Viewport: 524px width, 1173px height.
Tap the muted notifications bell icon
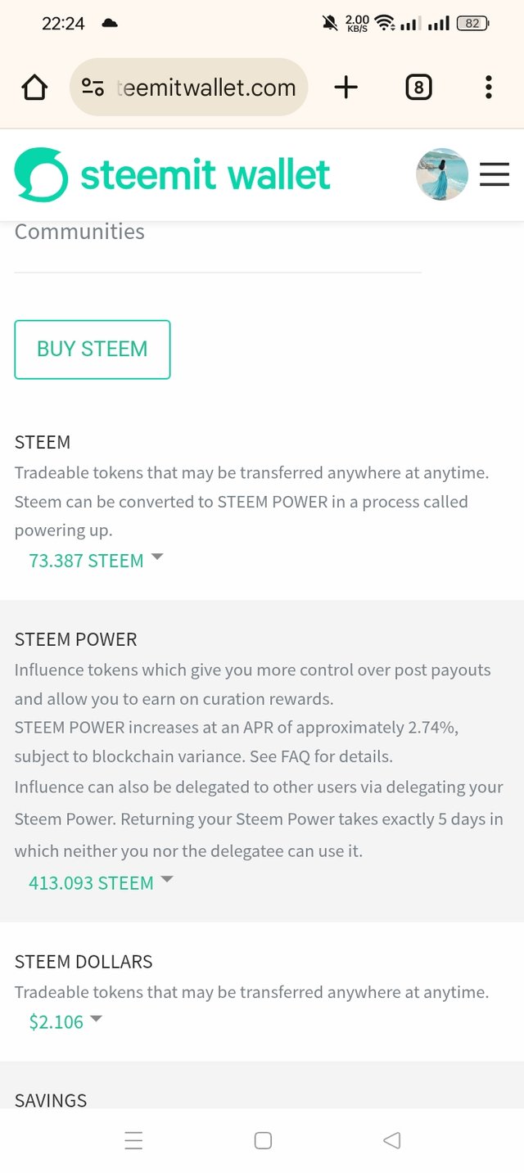[x=330, y=24]
